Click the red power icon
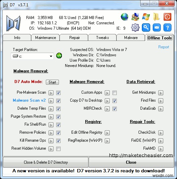The width and height of the screenshot is (177, 179). pos(167,17)
